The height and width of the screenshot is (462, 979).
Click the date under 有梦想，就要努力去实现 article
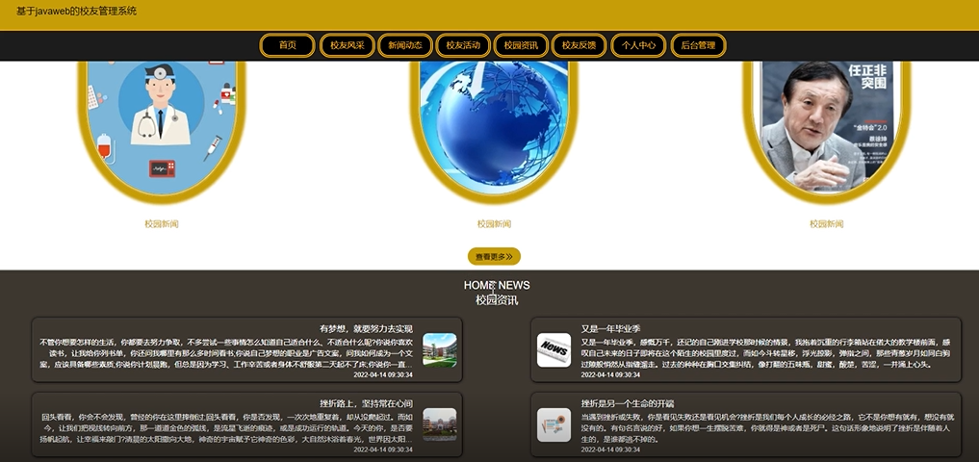coord(383,375)
